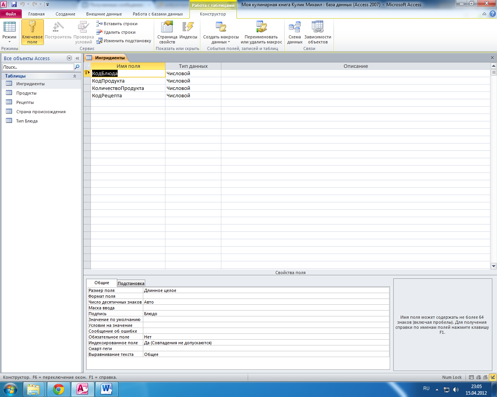Screen dimensions: 497x397
Task: Click the Индексированное поле property value
Action: coord(266,343)
